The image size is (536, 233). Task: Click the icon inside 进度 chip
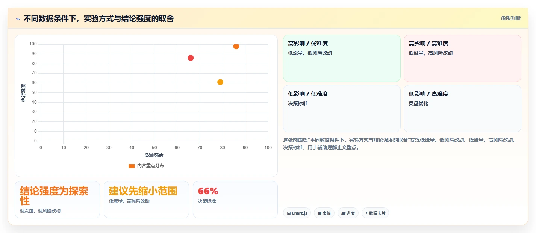343,213
